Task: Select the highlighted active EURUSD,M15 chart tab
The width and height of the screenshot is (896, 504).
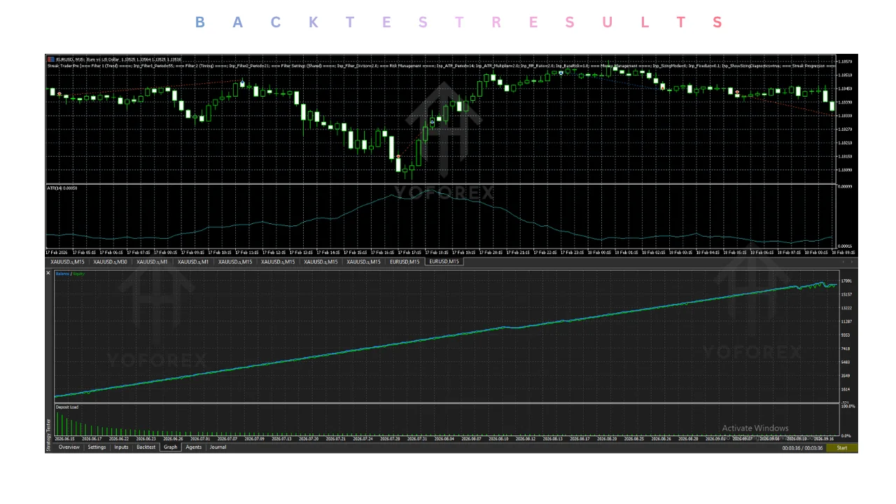Action: pyautogui.click(x=444, y=262)
